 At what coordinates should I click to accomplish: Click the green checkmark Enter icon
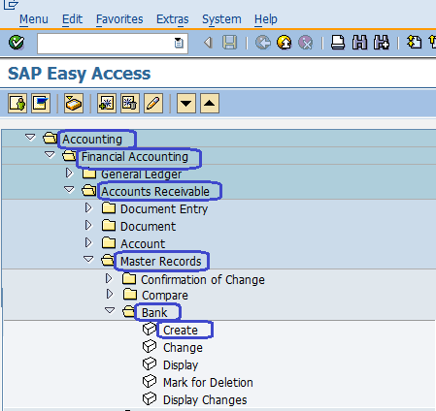[x=17, y=43]
